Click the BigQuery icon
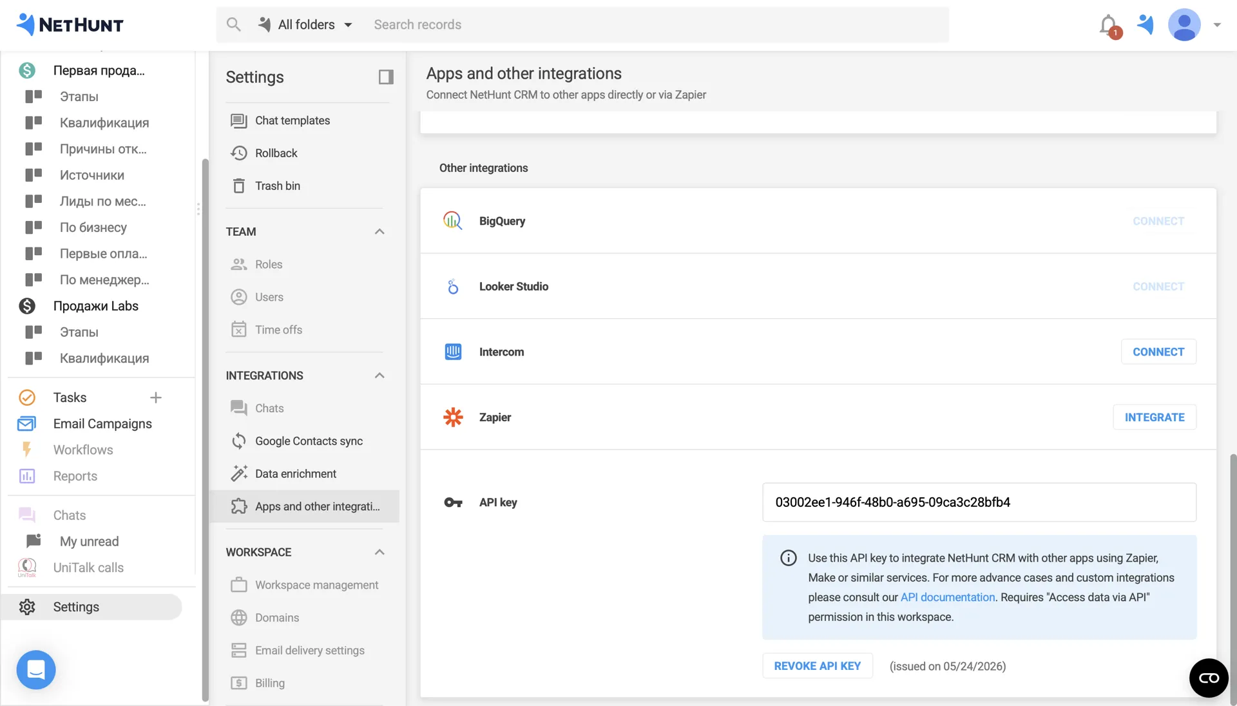 [453, 221]
